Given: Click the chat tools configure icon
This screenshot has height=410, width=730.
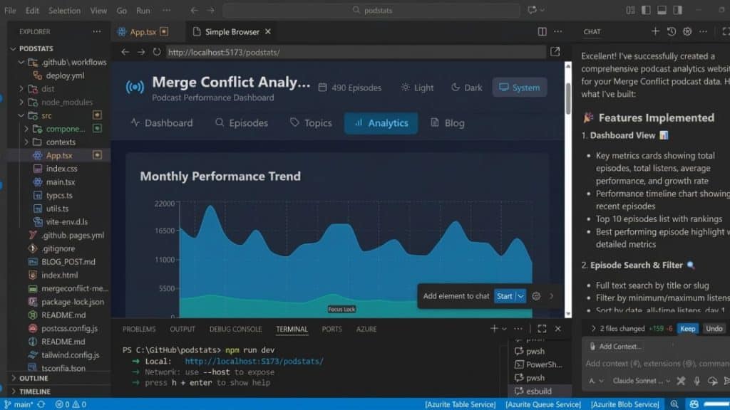Looking at the screenshot, I should click(x=681, y=381).
